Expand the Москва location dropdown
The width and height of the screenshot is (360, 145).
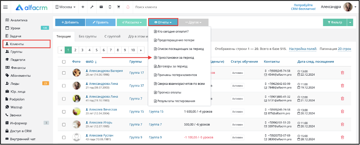click(x=65, y=7)
